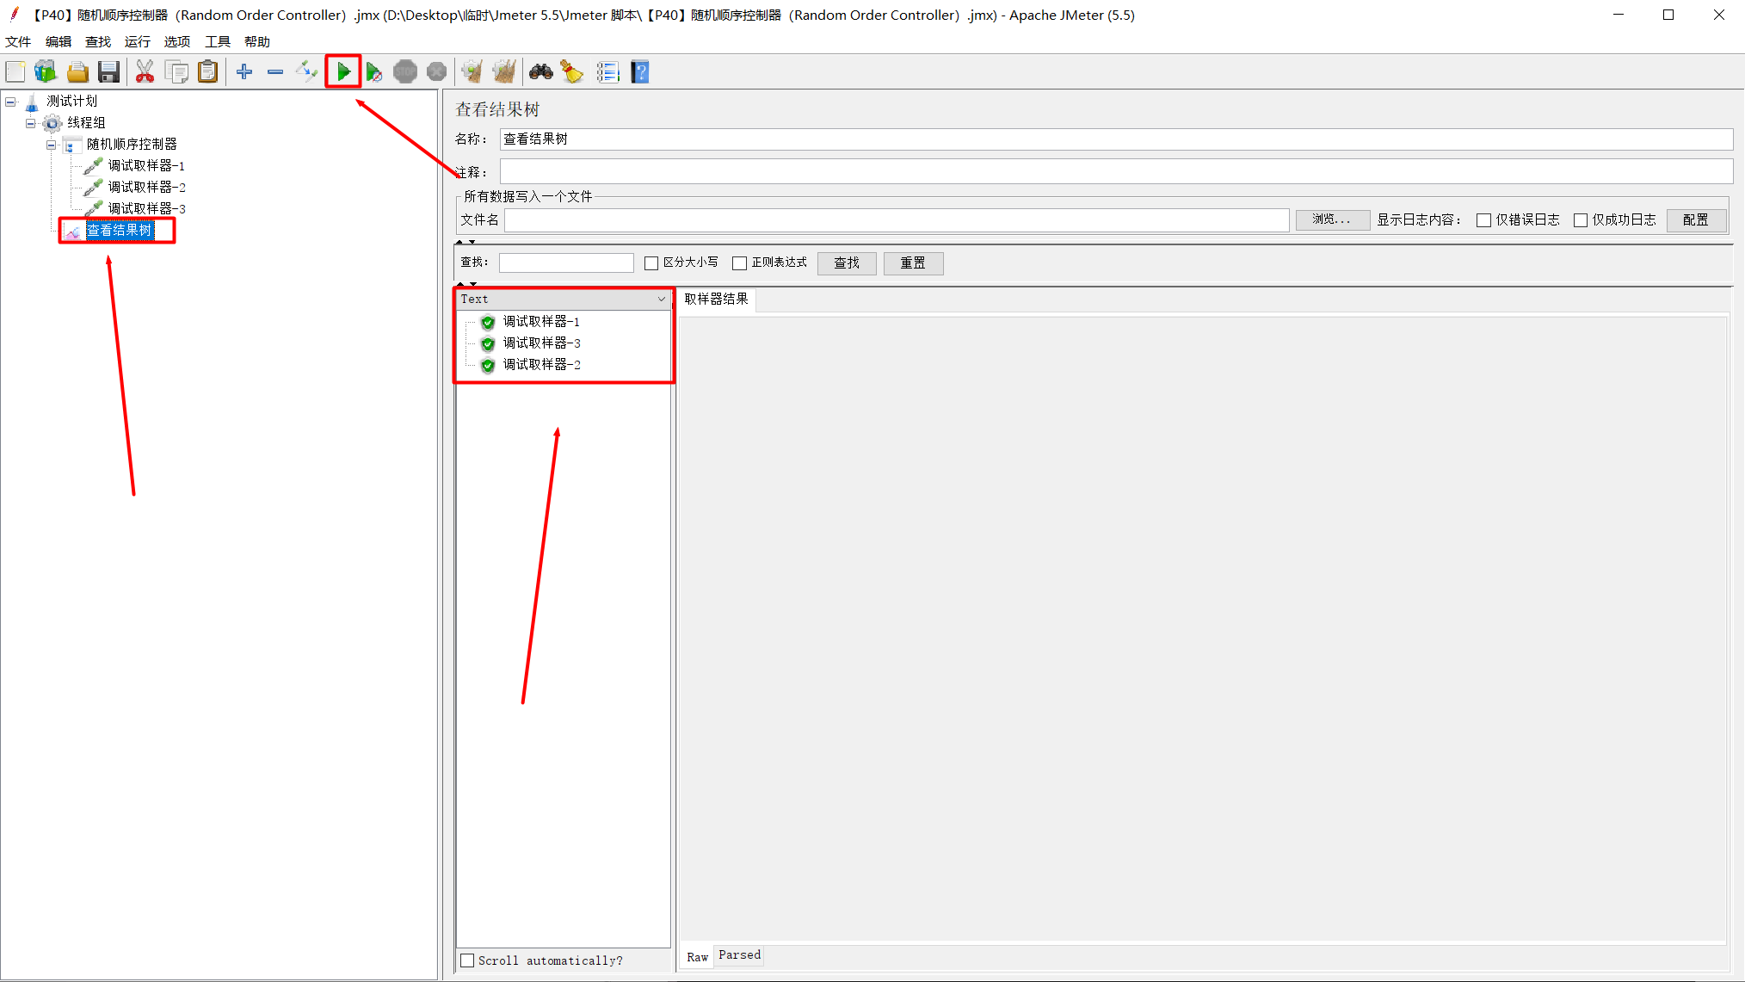Select 随机顺序控制器 in the tree
The image size is (1745, 982).
[x=132, y=144]
